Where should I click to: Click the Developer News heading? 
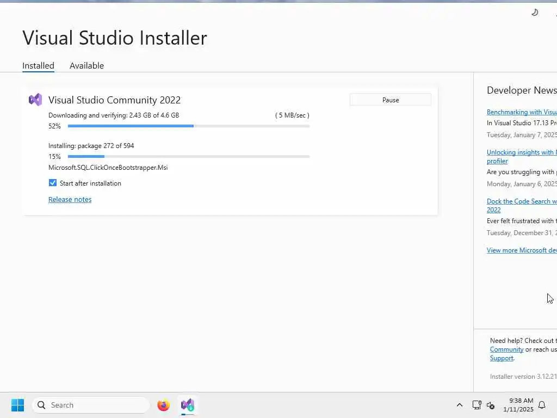(522, 90)
